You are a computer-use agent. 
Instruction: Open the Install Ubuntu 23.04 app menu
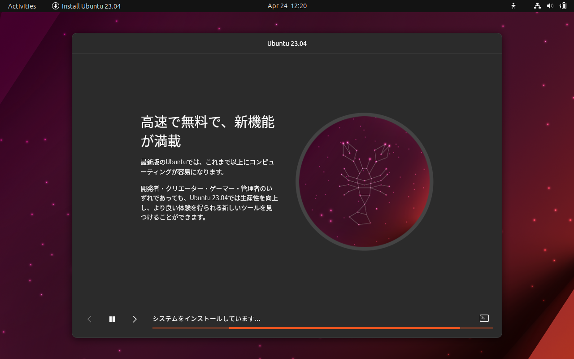point(86,6)
